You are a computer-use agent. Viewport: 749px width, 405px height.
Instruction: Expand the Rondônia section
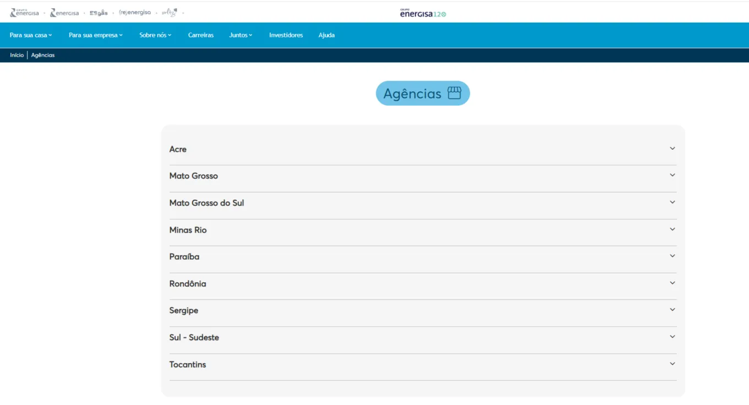188,284
